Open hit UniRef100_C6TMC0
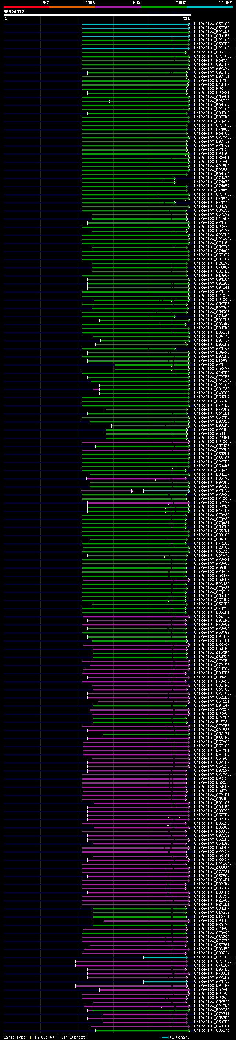The image size is (236, 1040). coord(211,24)
